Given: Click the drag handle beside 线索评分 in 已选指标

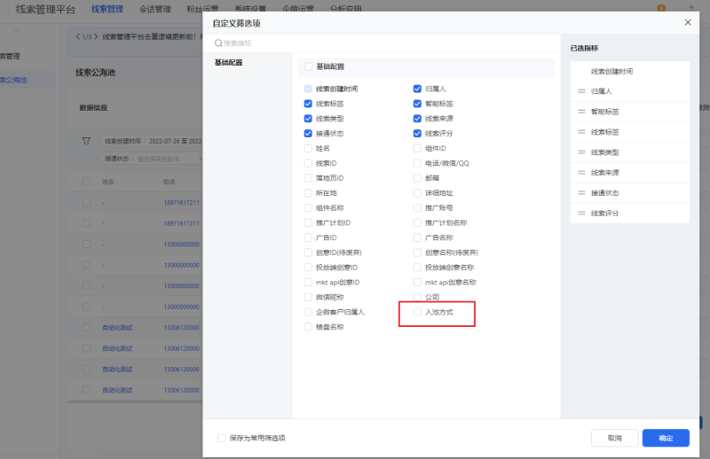Looking at the screenshot, I should 581,214.
